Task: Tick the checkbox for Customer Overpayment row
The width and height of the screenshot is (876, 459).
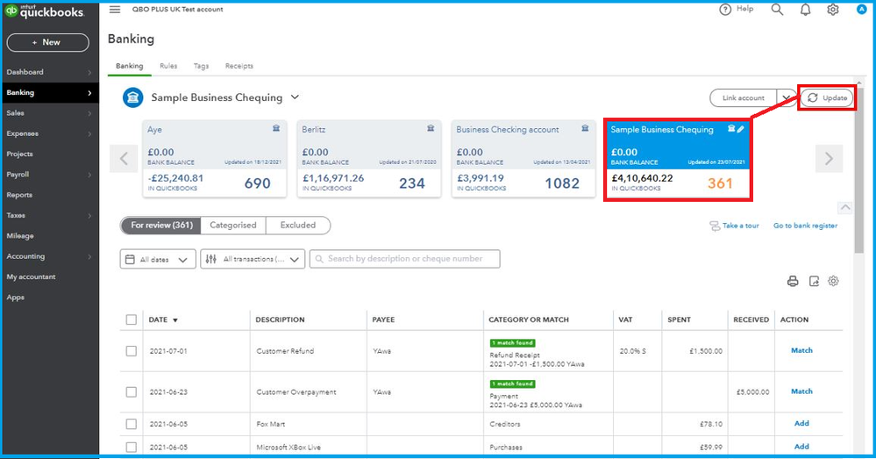Action: click(132, 392)
